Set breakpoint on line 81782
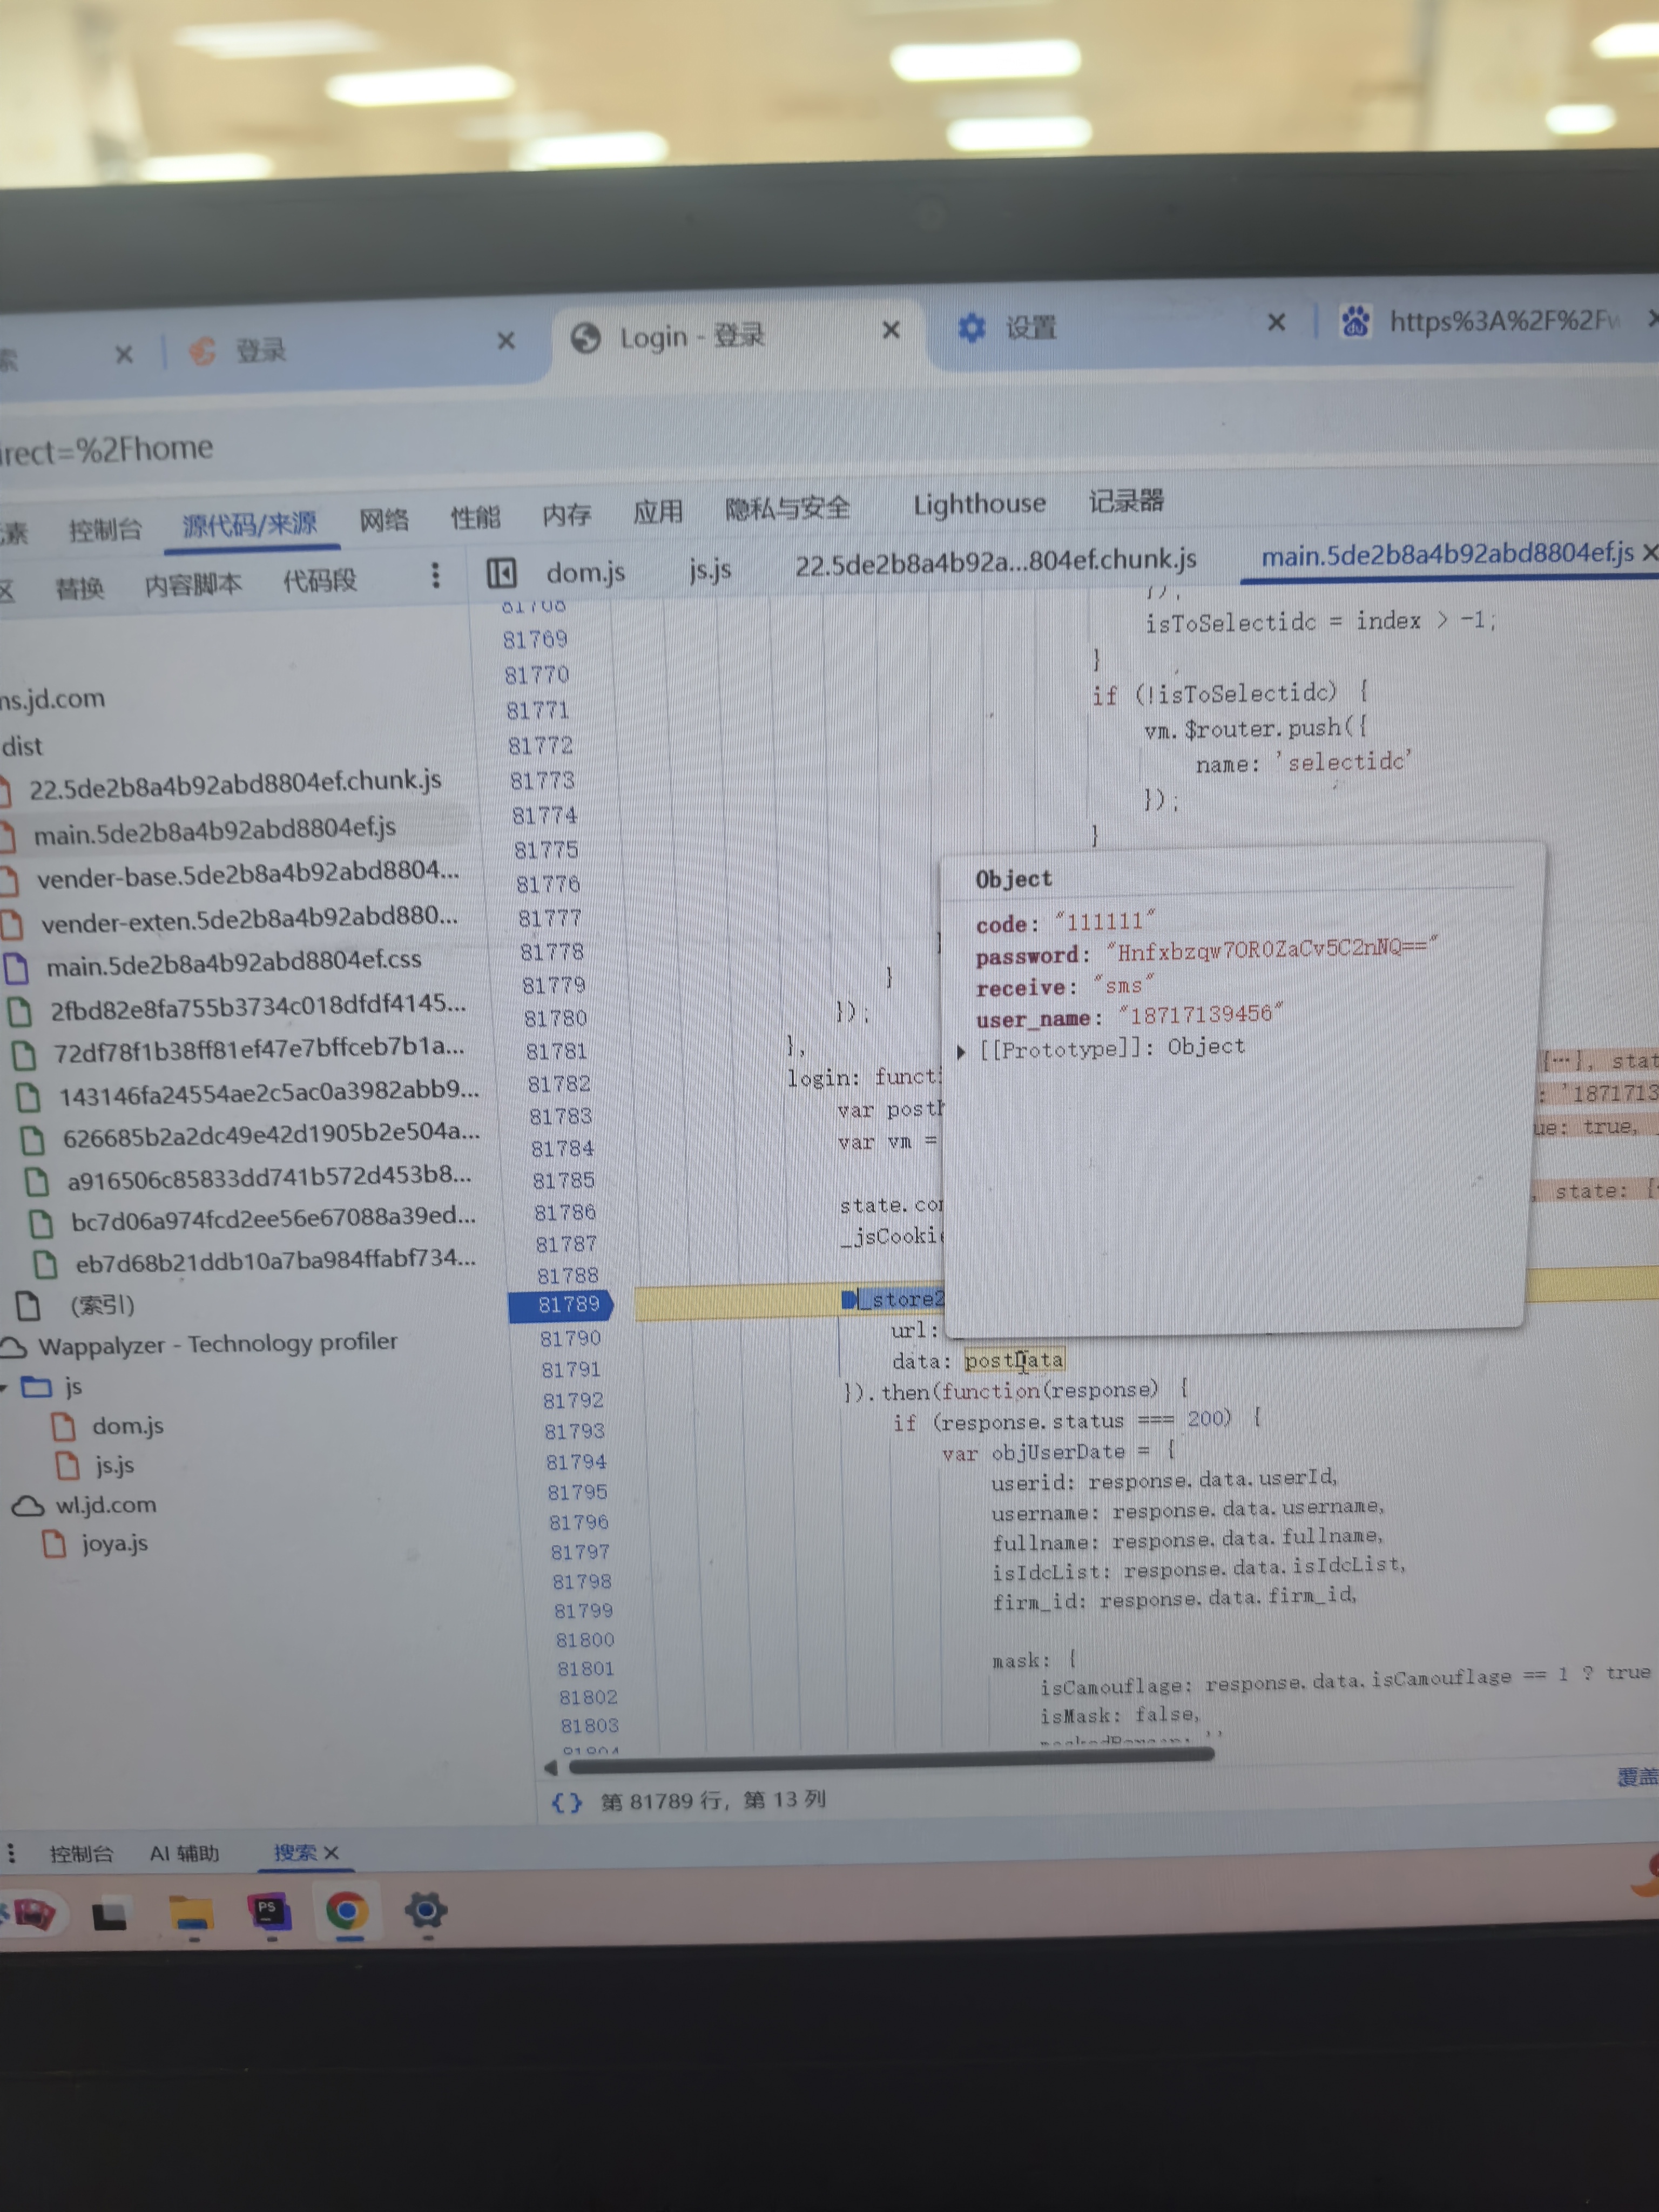This screenshot has width=1659, height=2212. point(559,1084)
